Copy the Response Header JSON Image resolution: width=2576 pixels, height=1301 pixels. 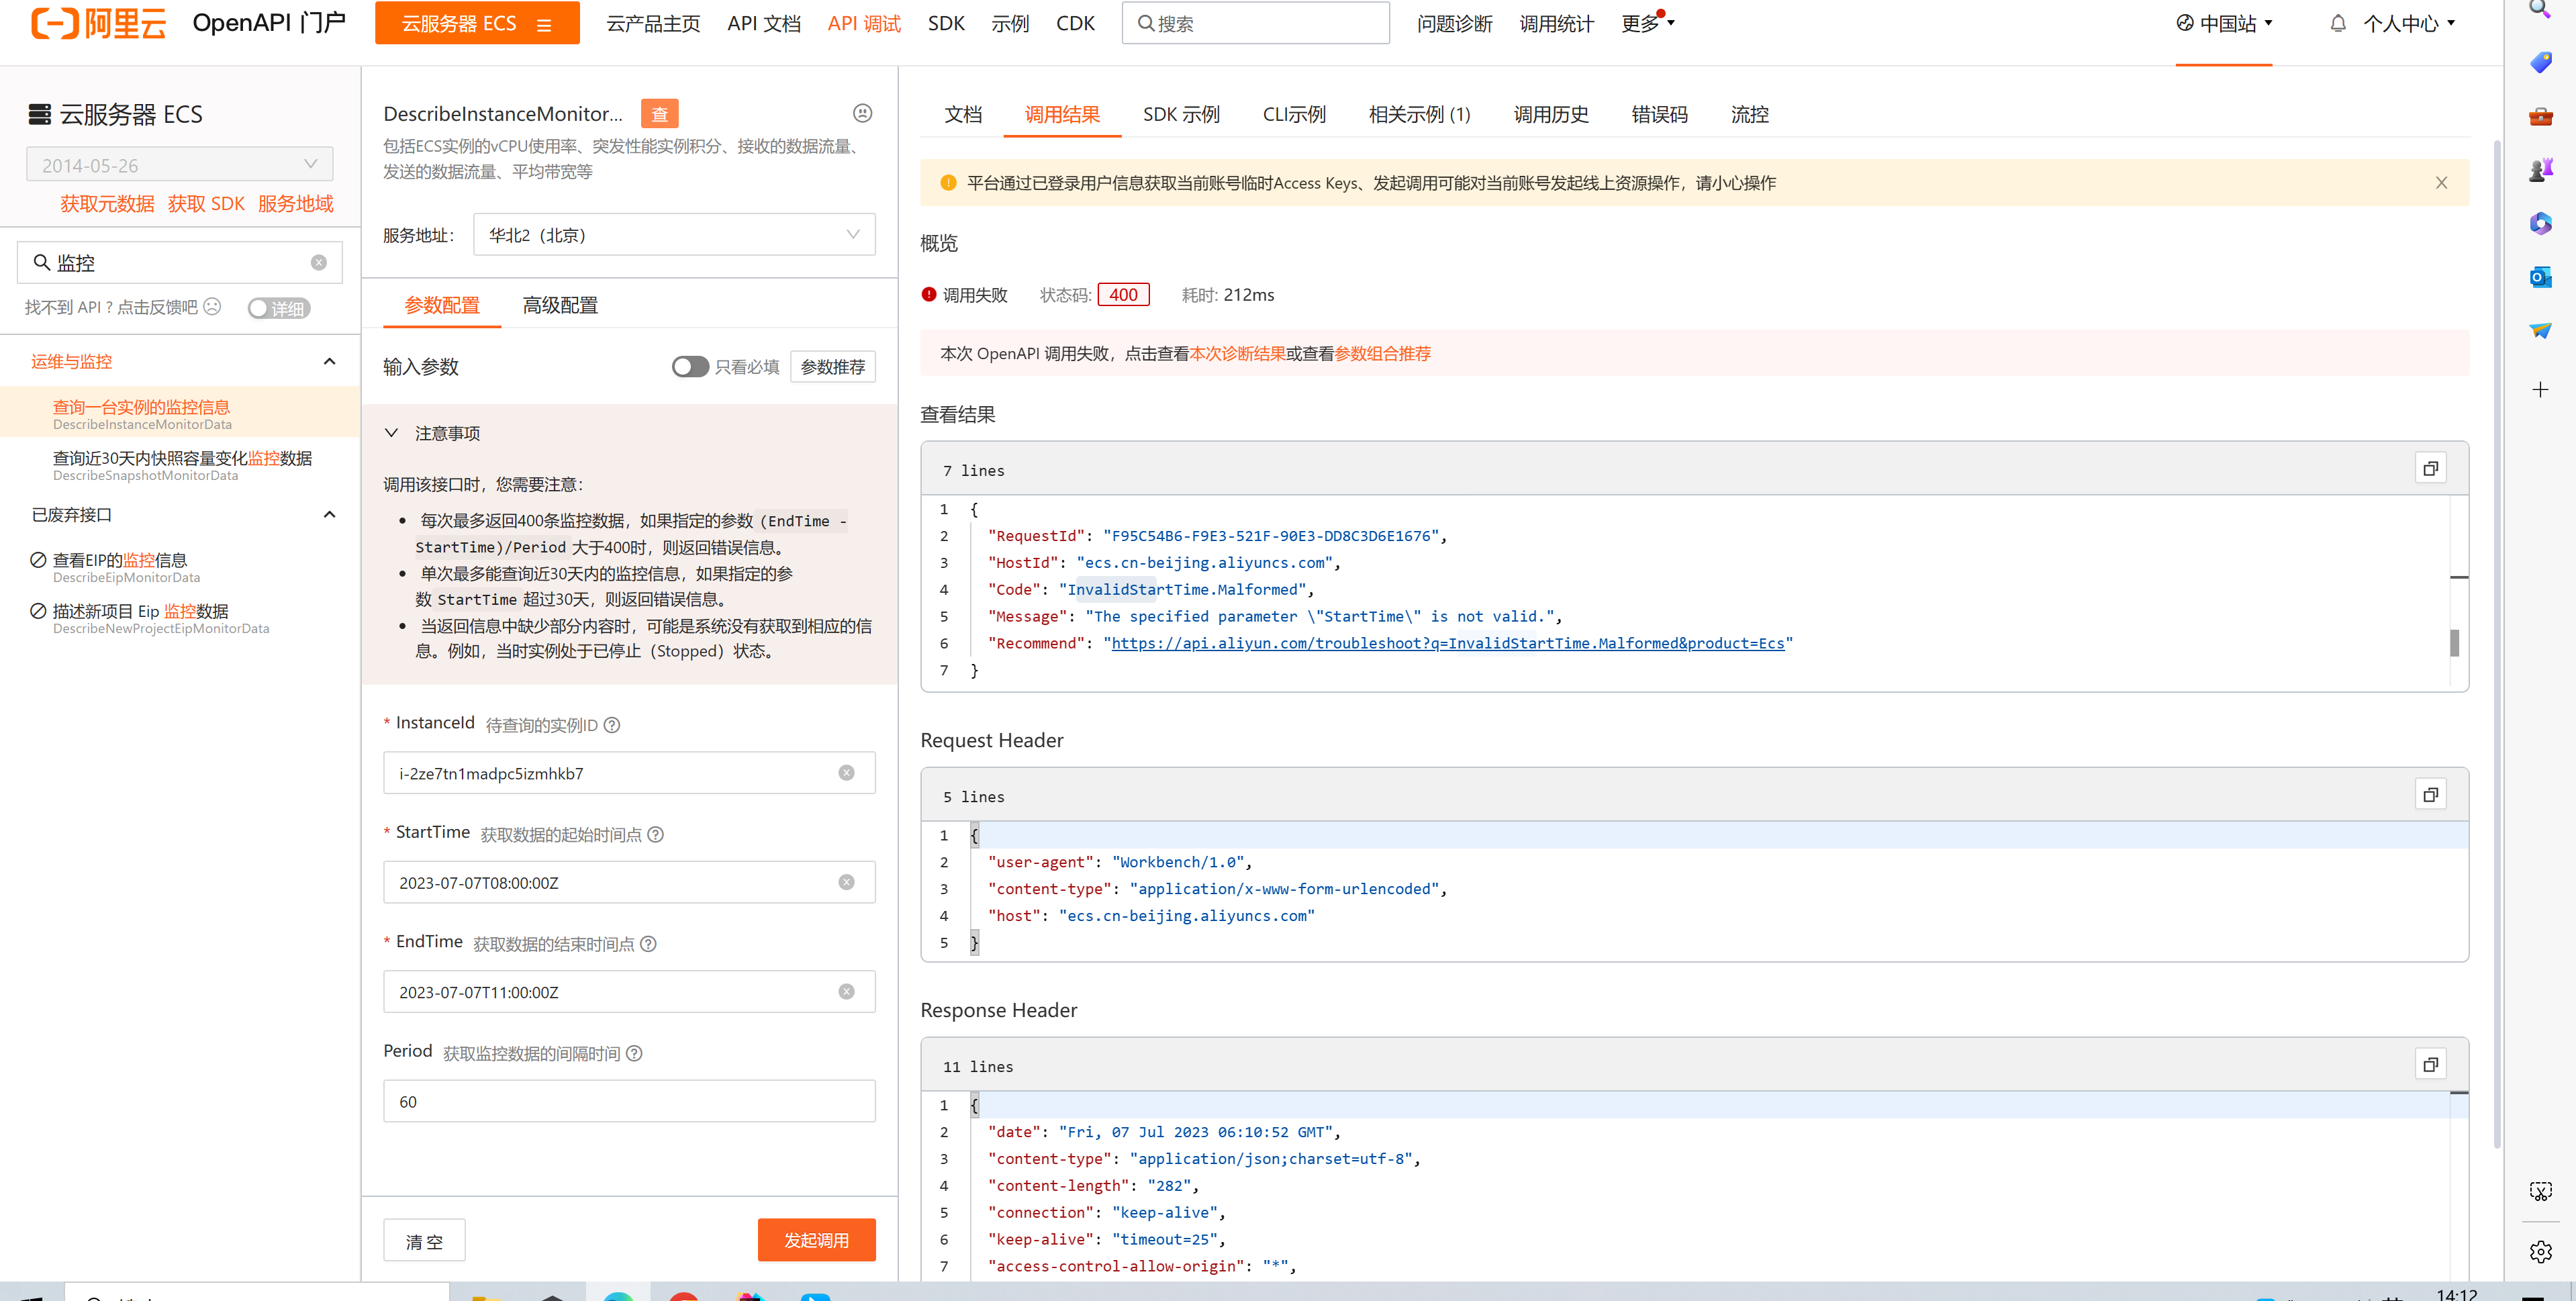(x=2430, y=1064)
